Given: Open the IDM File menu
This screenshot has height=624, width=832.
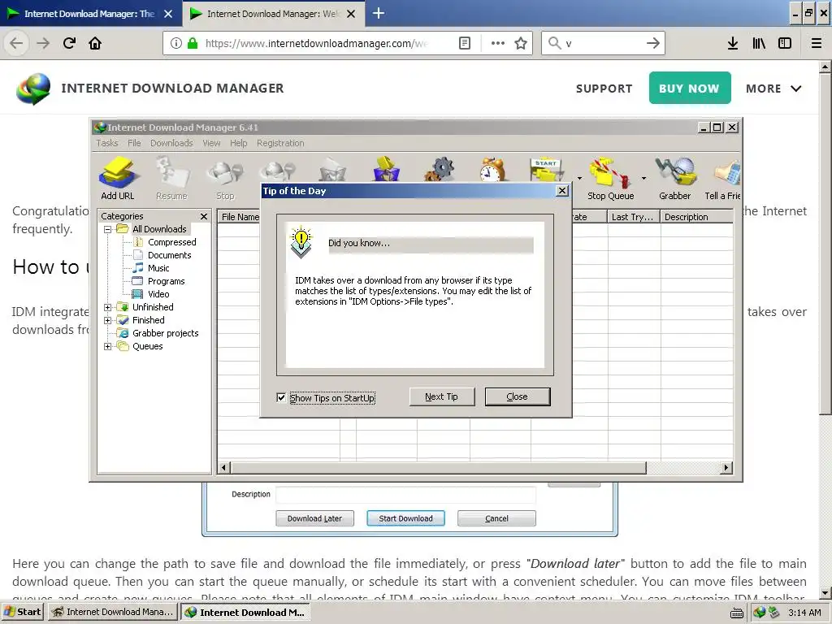Looking at the screenshot, I should (134, 143).
